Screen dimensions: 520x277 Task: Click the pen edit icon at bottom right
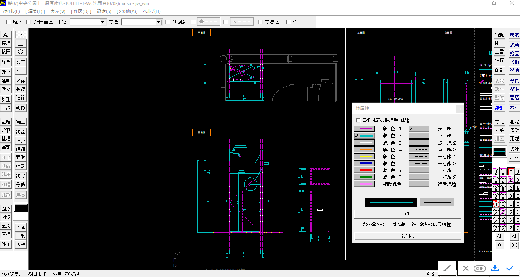click(447, 268)
